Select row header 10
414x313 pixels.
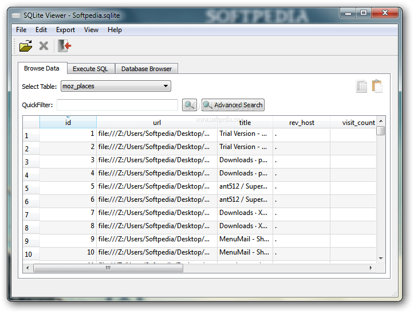point(31,255)
